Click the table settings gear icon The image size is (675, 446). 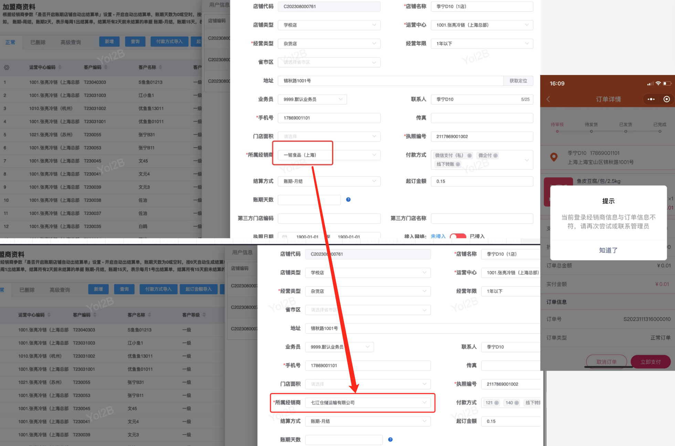pyautogui.click(x=7, y=67)
